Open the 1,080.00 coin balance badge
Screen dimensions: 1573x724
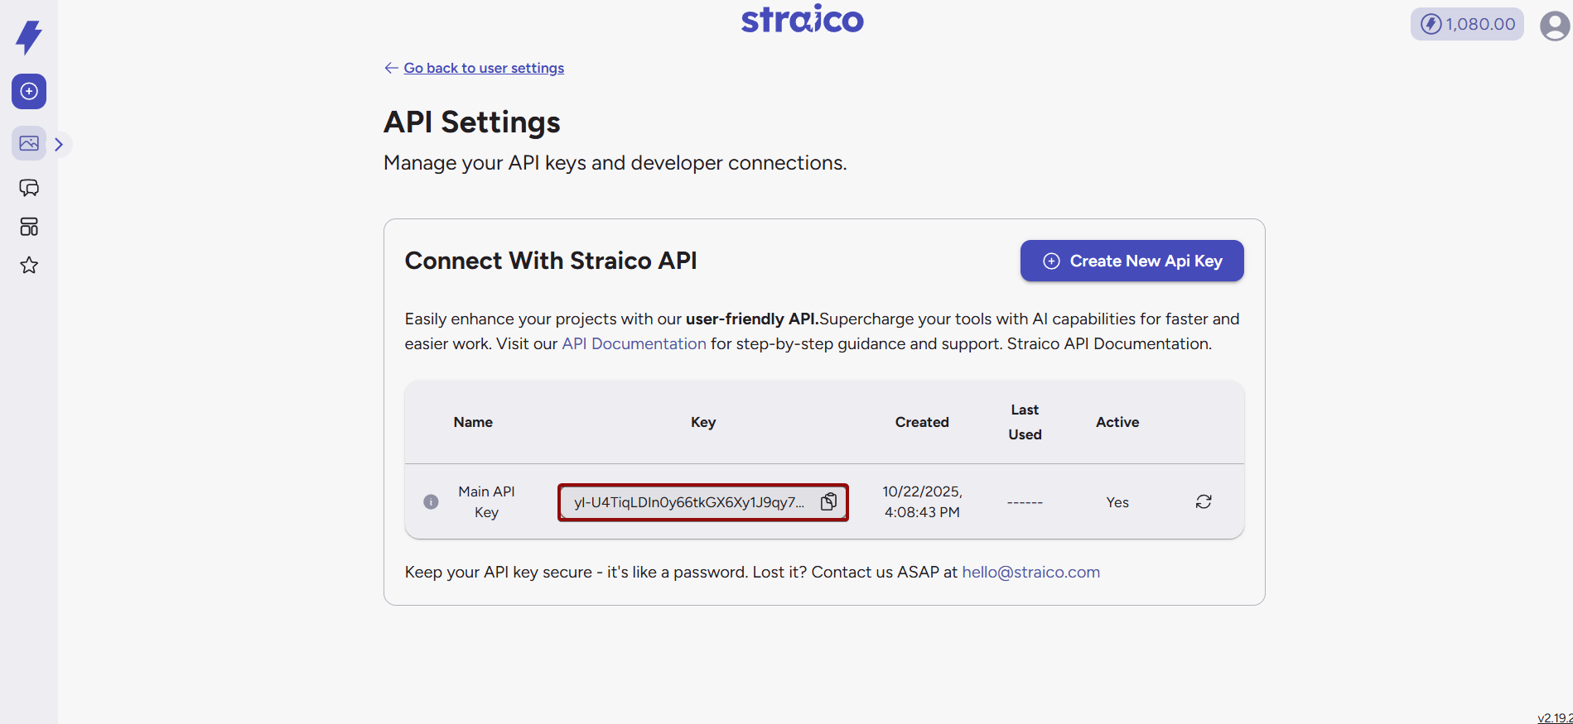[x=1467, y=24]
